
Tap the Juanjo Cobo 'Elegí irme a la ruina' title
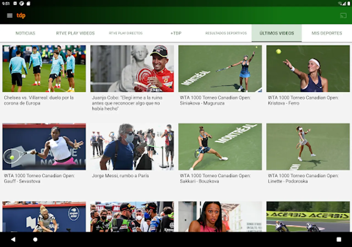127,103
